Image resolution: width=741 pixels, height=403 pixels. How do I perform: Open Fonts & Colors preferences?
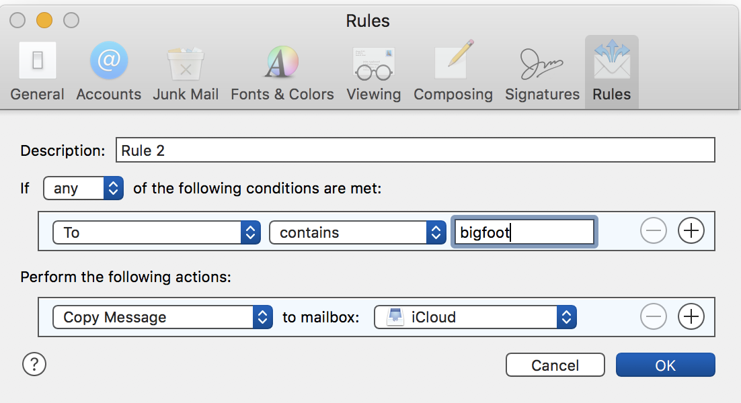pos(282,72)
